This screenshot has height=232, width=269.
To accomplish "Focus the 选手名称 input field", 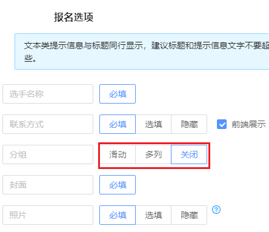I will (48, 94).
